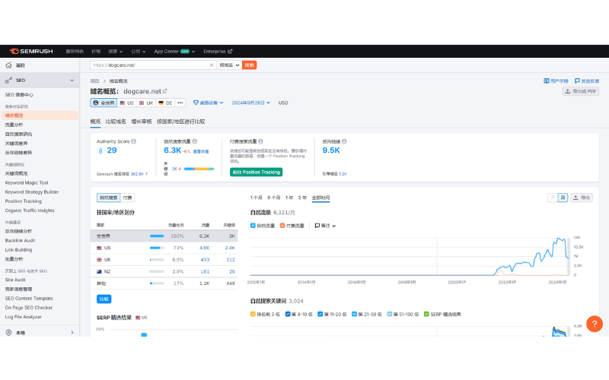Image resolution: width=609 pixels, height=380 pixels.
Task: Switch chart granularity to 月
Action: 563,198
